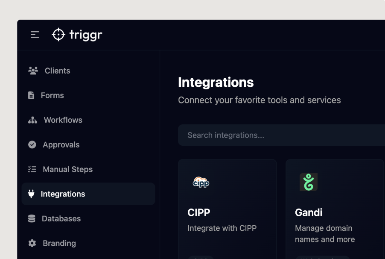The height and width of the screenshot is (259, 385).
Task: Click the Approvals checkmark badge icon
Action: (32, 145)
